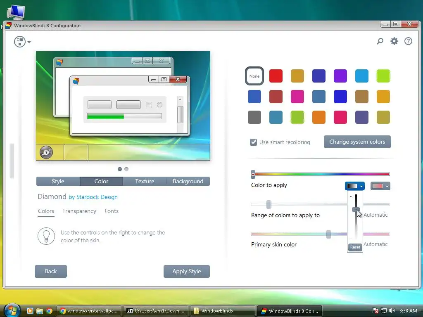
Task: Click the skin preview thumbnail
Action: click(x=123, y=106)
